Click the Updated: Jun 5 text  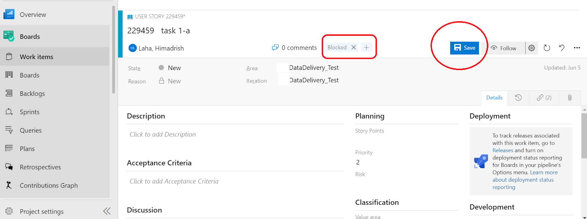tap(562, 68)
